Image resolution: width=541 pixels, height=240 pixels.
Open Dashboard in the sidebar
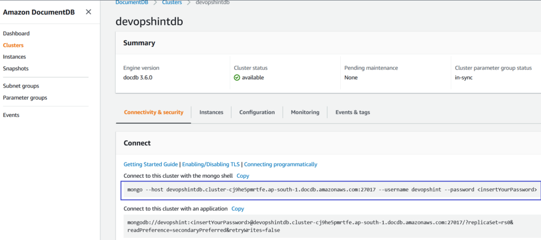pos(16,33)
